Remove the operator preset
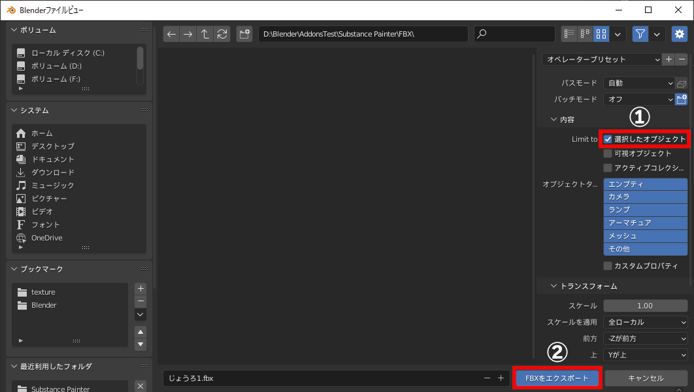 click(x=682, y=59)
